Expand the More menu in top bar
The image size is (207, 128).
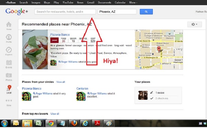(x=133, y=2)
